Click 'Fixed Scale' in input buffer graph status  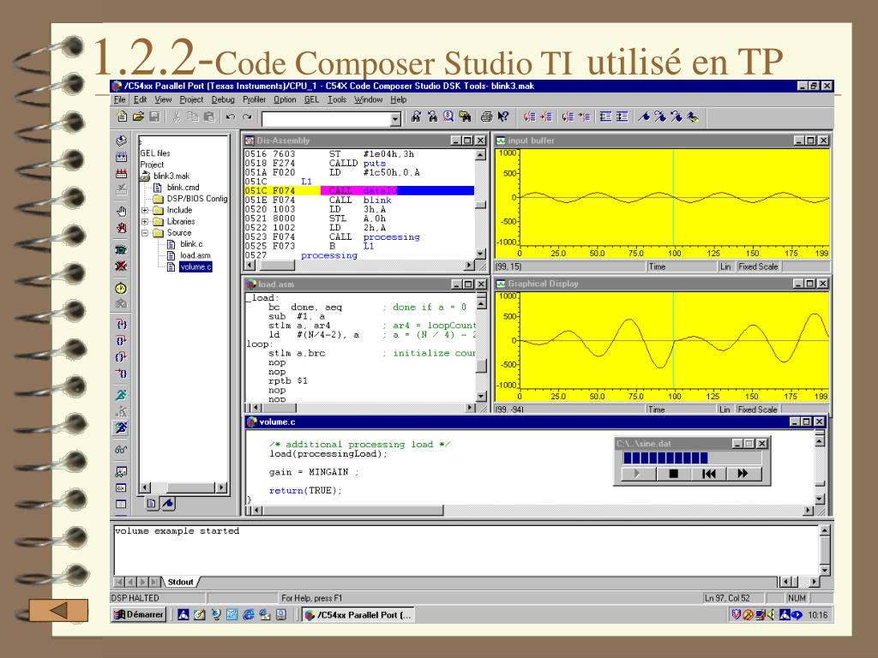click(758, 267)
